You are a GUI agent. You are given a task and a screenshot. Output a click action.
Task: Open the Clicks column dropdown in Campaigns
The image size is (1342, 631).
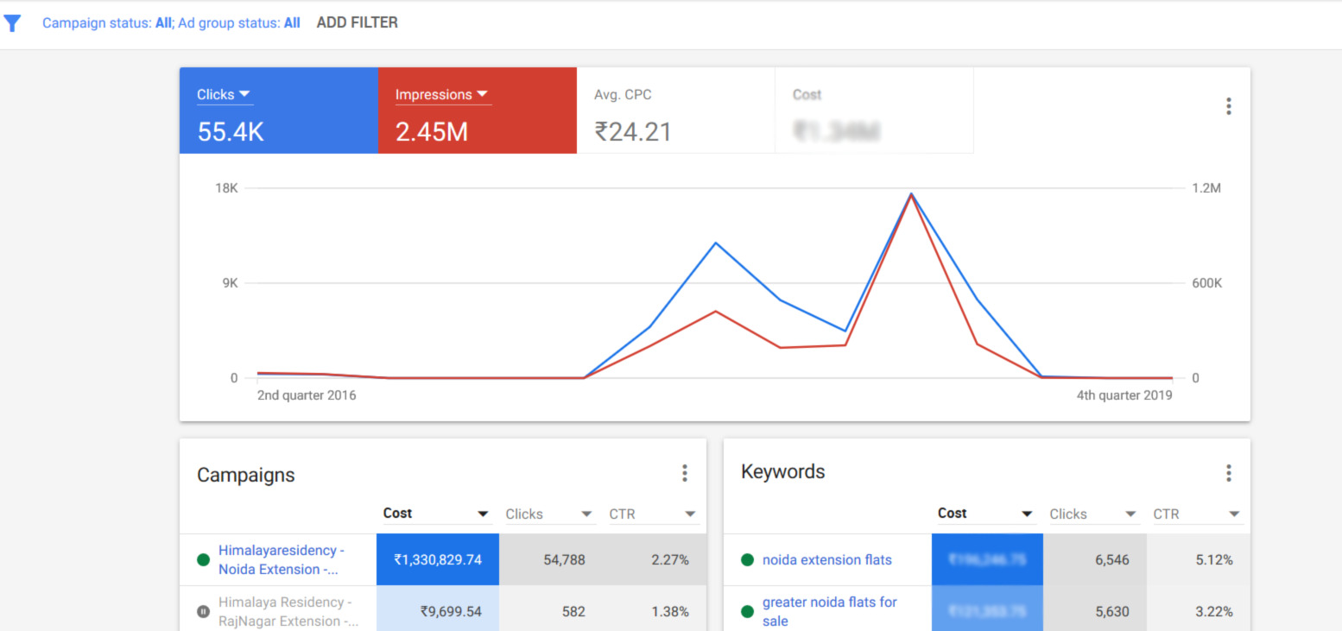point(587,514)
